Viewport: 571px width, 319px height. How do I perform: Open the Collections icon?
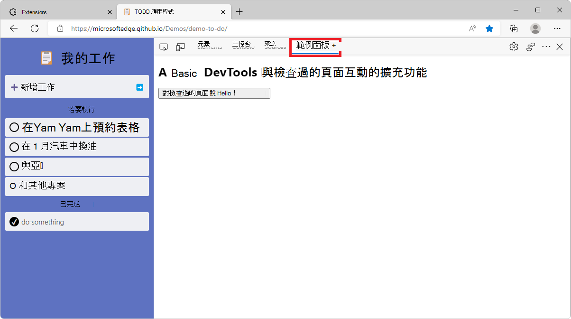pos(514,28)
